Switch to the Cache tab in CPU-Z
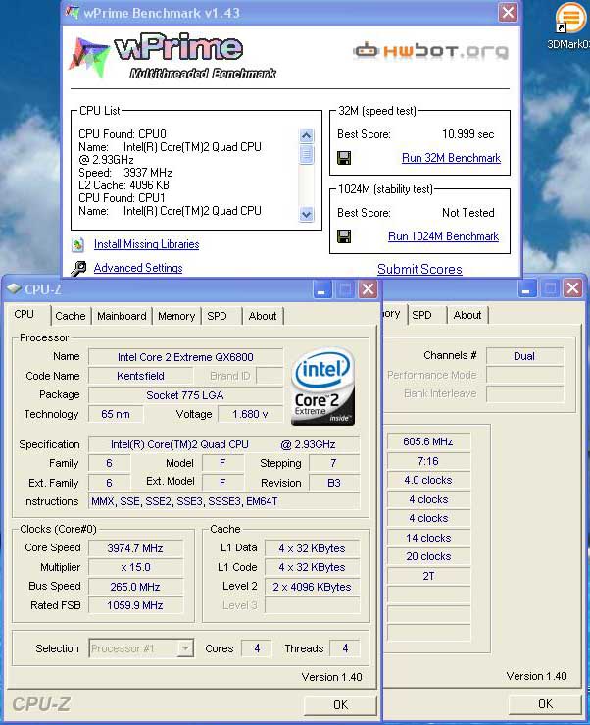This screenshot has width=590, height=725. pyautogui.click(x=71, y=316)
